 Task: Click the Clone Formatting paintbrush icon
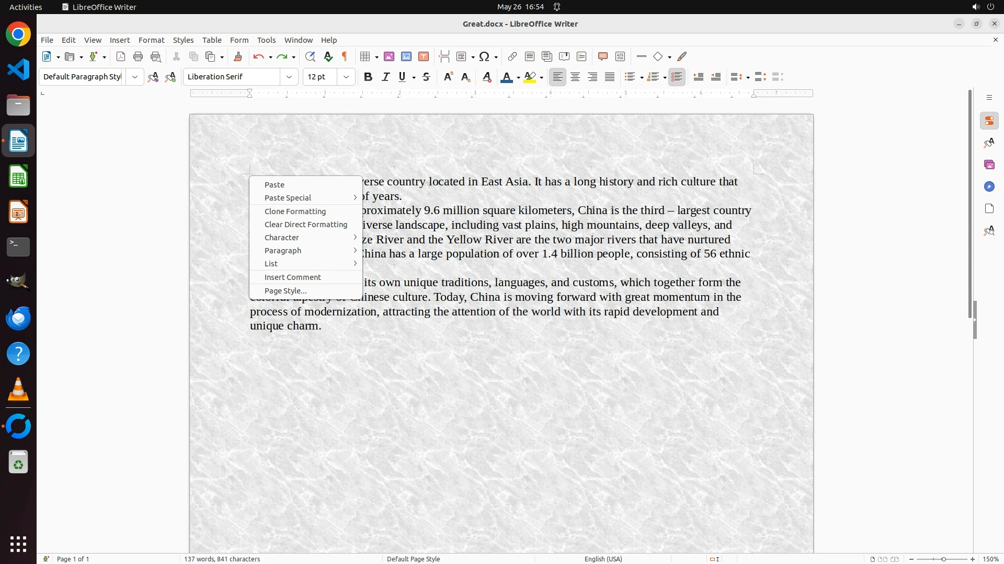238,56
